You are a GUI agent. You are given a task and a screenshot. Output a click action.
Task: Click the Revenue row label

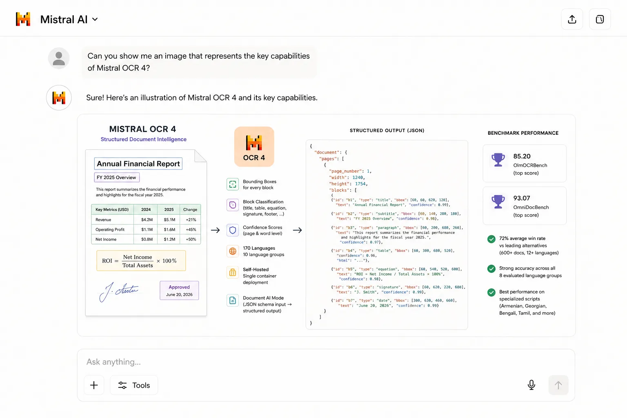pos(103,220)
